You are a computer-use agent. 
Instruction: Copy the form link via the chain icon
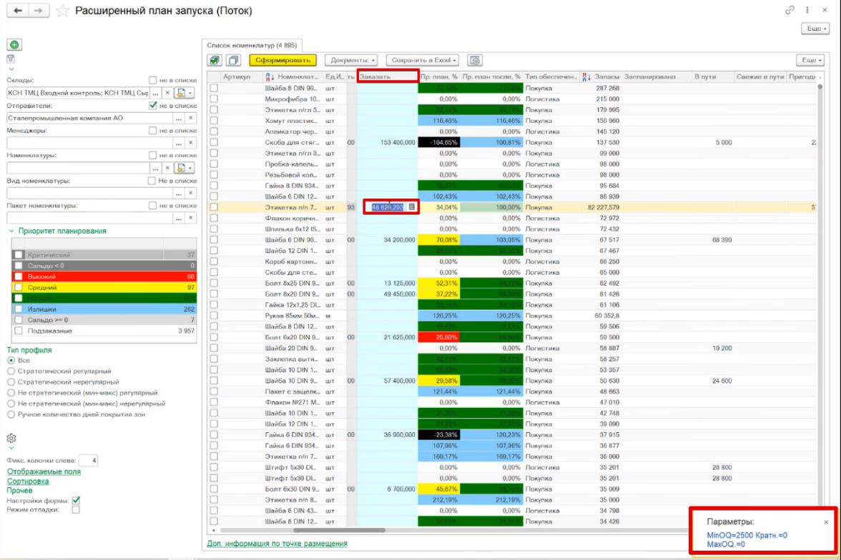[x=790, y=10]
